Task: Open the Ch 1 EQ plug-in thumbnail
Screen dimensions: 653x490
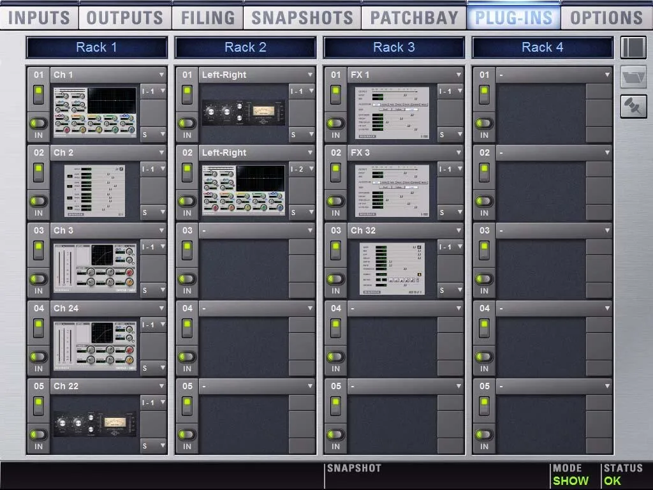Action: (x=95, y=112)
